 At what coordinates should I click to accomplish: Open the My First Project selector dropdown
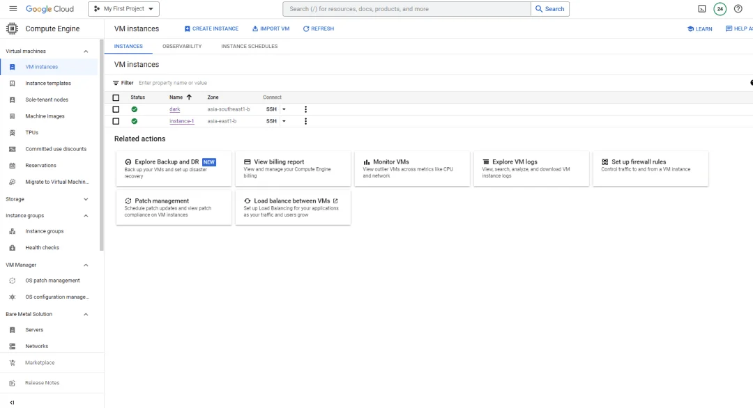[x=124, y=8]
